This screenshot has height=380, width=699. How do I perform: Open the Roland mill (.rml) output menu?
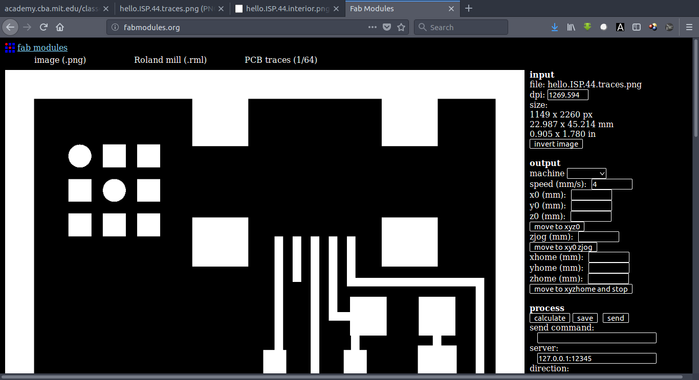[x=170, y=60]
